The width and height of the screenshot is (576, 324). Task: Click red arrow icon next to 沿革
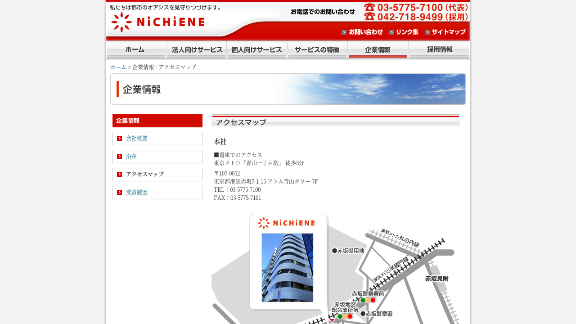[120, 157]
